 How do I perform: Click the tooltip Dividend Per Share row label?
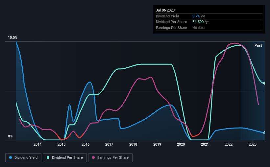[171, 22]
